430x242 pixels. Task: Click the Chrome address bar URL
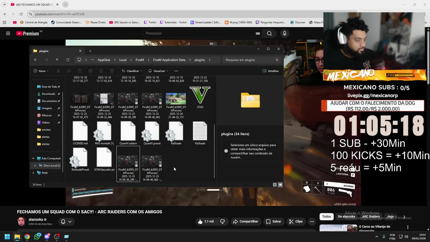(x=60, y=14)
